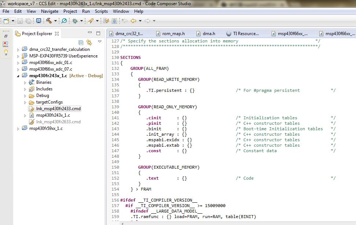The width and height of the screenshot is (356, 225).
Task: Switch to the rom_map.h editor tab
Action: point(173,34)
